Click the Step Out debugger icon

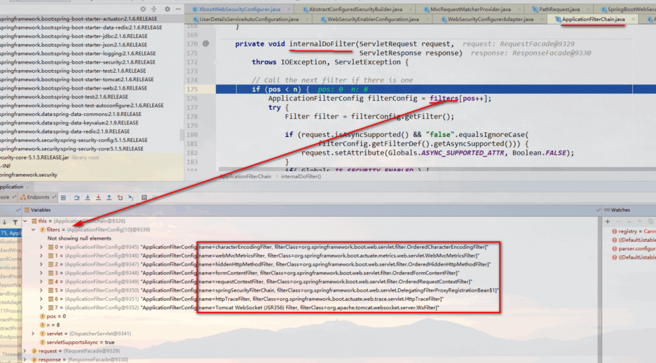coord(109,198)
